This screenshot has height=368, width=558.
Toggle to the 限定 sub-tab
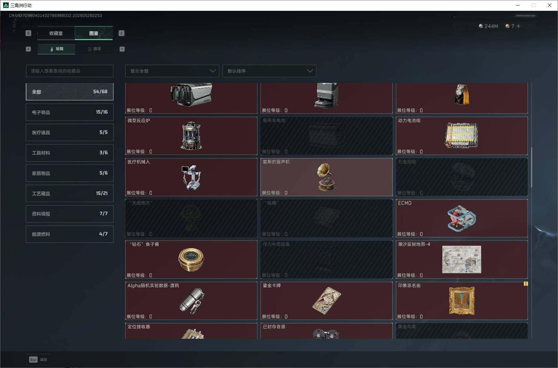click(x=94, y=49)
